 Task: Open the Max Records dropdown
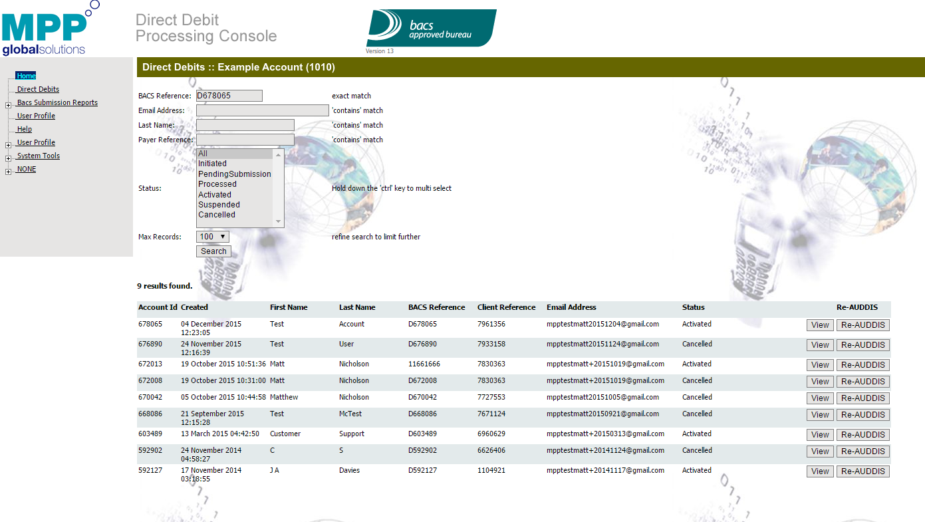213,237
